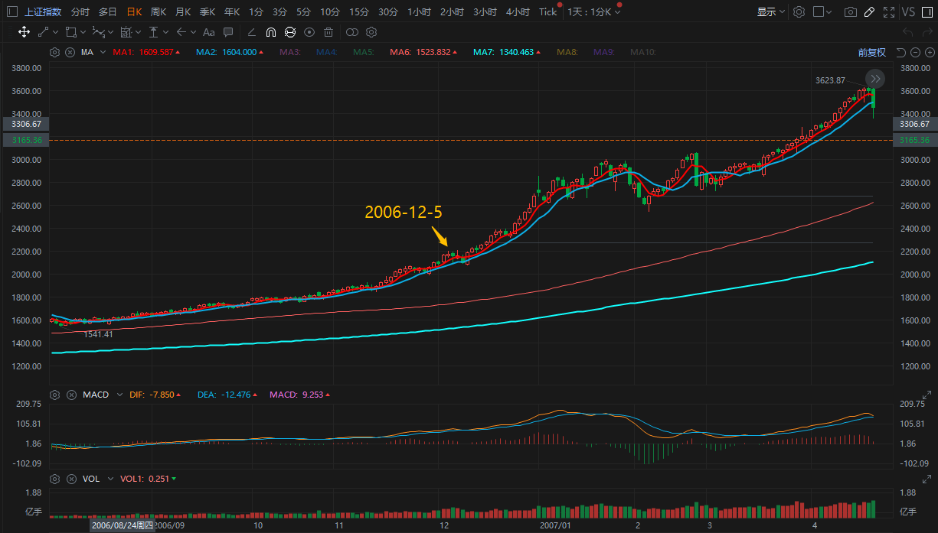Toggle the left sidebar panel
The height and width of the screenshot is (533, 938).
pyautogui.click(x=11, y=12)
